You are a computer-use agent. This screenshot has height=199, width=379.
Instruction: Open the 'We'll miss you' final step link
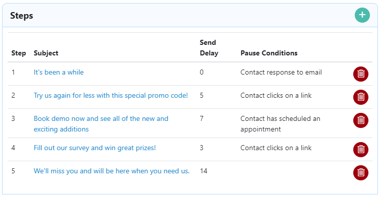[x=112, y=171]
